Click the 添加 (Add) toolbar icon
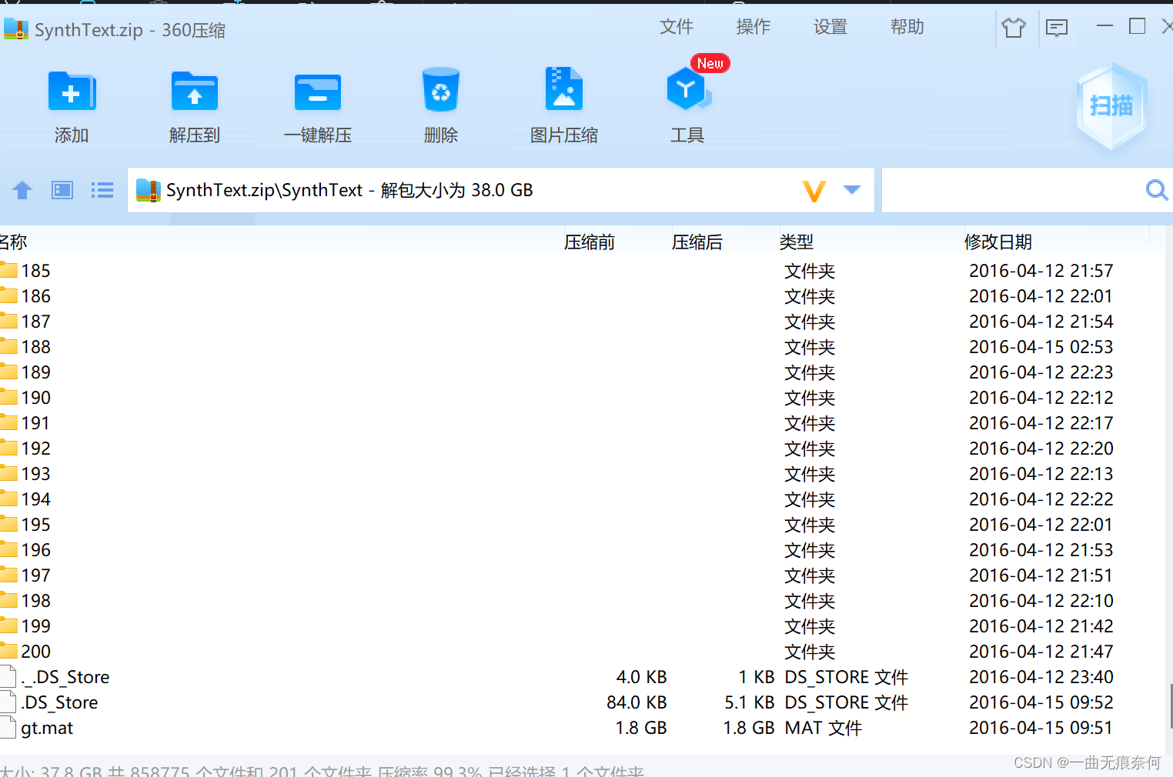 (x=72, y=104)
